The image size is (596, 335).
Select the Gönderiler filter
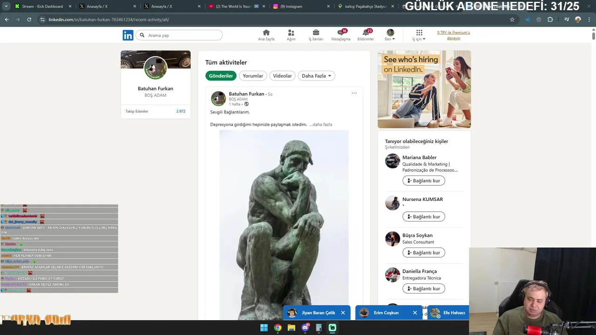pyautogui.click(x=221, y=76)
